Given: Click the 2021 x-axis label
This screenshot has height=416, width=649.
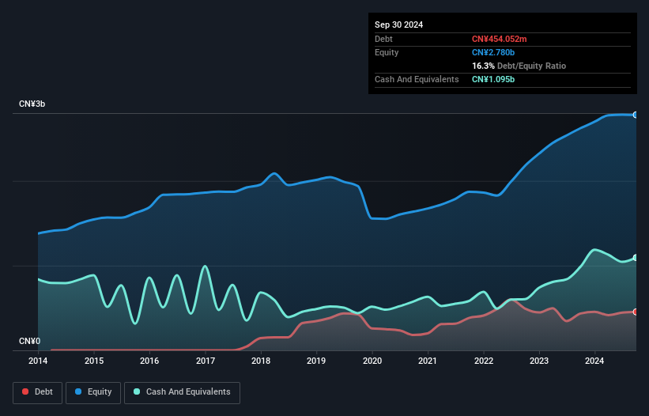Looking at the screenshot, I should pyautogui.click(x=428, y=361).
